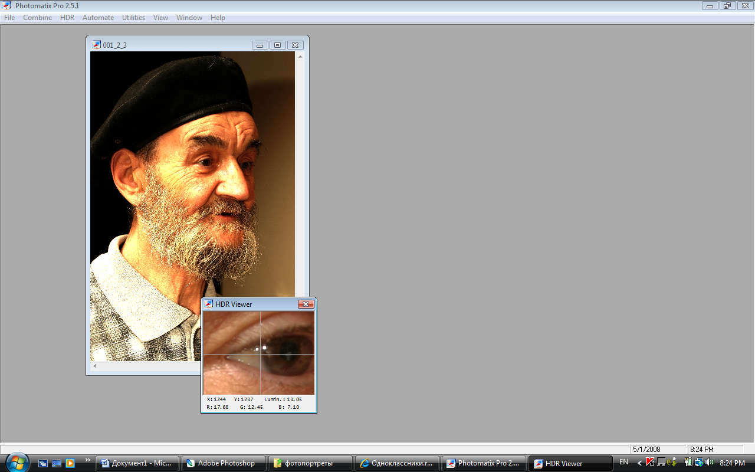Select the B: 7.10 value
The height and width of the screenshot is (472, 755).
click(289, 407)
